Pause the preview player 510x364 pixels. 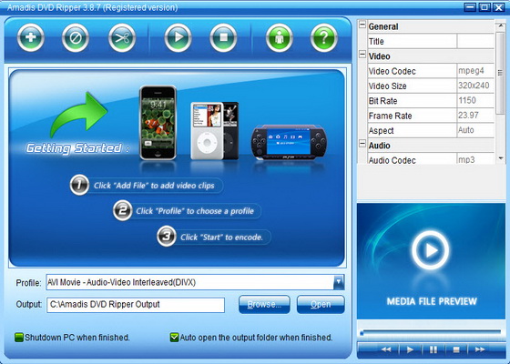pos(433,349)
